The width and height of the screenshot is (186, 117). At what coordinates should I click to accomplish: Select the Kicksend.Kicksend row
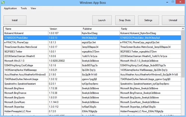(92, 33)
